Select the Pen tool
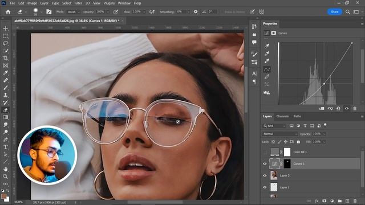 [5, 140]
